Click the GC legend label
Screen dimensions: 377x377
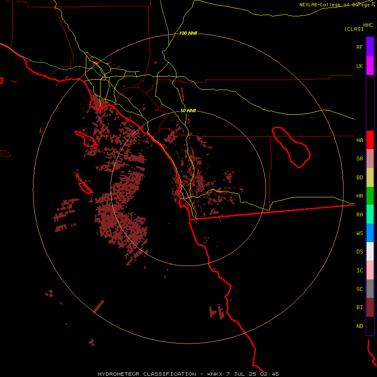click(359, 289)
